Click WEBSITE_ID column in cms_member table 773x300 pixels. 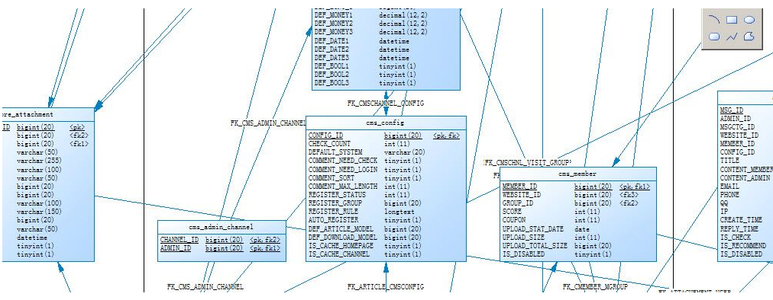pos(522,195)
